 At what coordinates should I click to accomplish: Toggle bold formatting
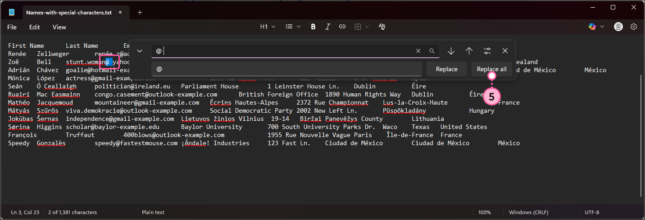coord(313,27)
